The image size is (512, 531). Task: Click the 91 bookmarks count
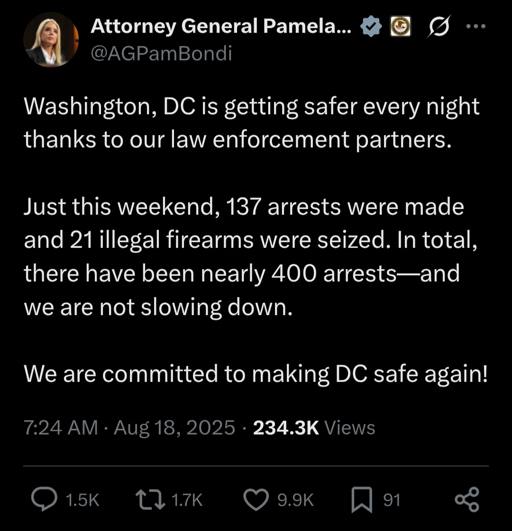coord(392,500)
